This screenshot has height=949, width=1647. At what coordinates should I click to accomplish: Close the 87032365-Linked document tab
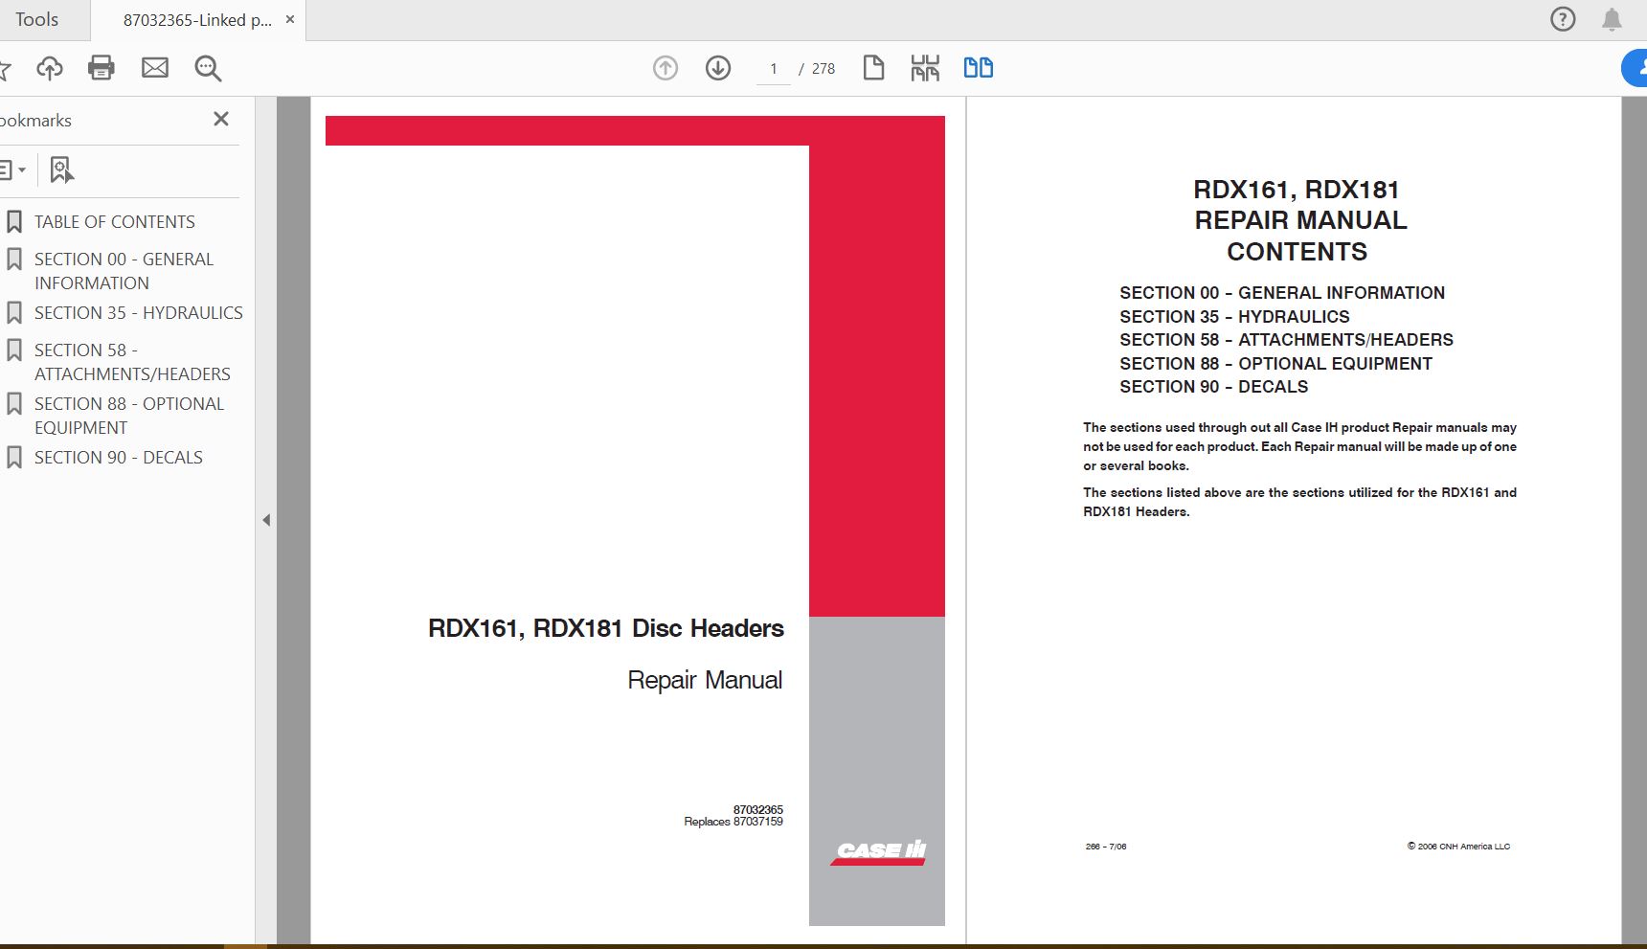290,19
